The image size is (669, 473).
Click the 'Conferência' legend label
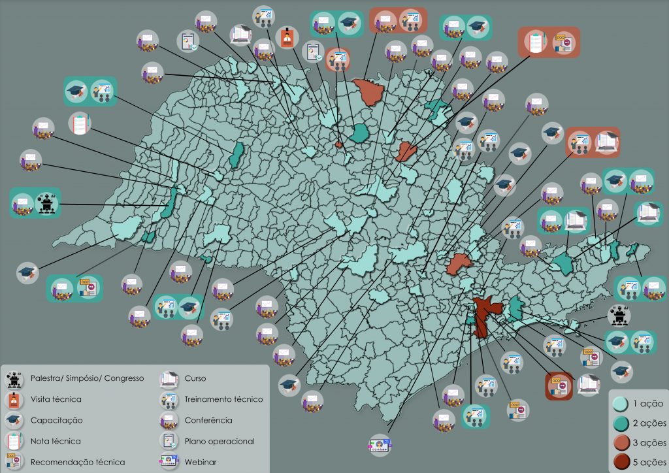tap(208, 421)
